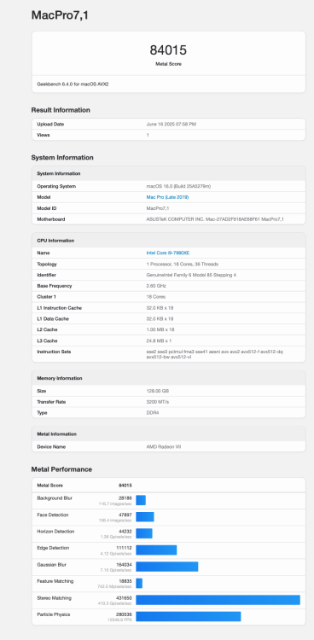Click the Views row label
Screen dimensions: 314x640
(x=43, y=135)
